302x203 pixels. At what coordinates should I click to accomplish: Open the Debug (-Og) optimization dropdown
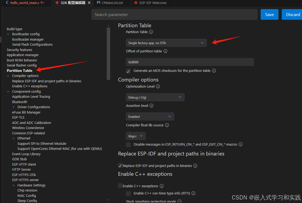[155, 97]
